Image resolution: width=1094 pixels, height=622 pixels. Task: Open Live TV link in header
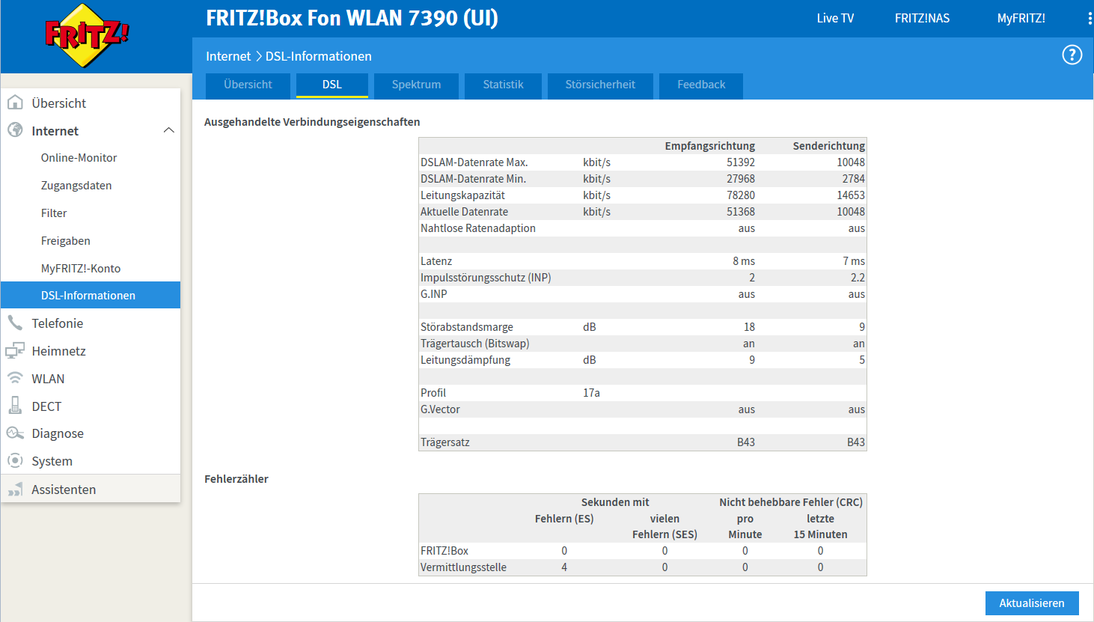[x=835, y=18]
